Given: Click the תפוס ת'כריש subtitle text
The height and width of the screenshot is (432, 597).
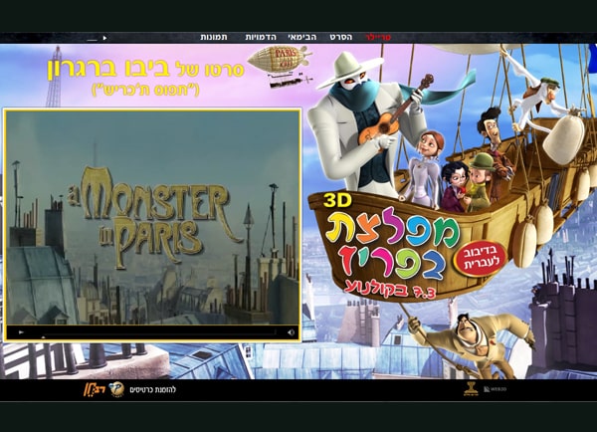Looking at the screenshot, I should [x=146, y=90].
